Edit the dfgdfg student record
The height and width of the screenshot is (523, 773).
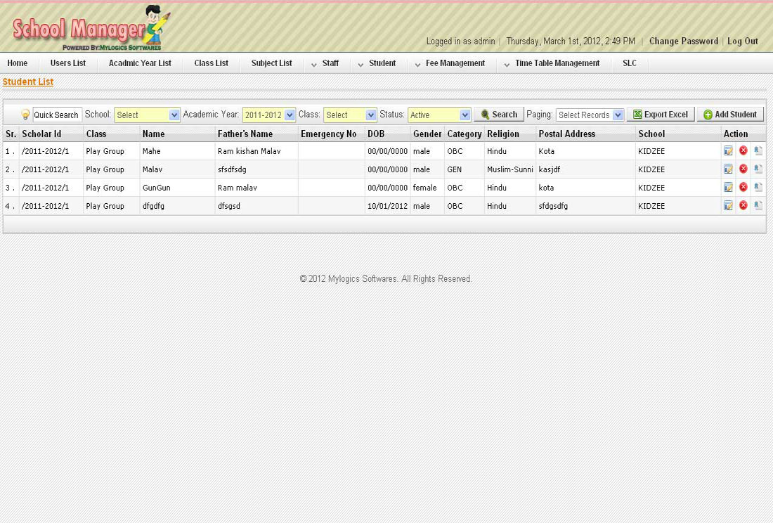click(x=728, y=205)
